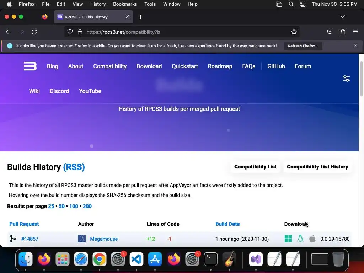Download the macOS build for 0.0.29-15780
364x273 pixels.
(312, 239)
